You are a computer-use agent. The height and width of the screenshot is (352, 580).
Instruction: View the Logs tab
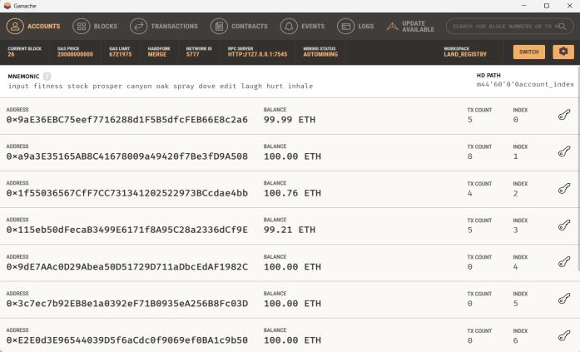tap(355, 27)
